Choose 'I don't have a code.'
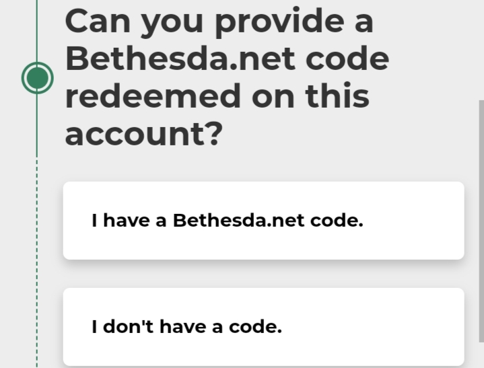This screenshot has height=368, width=484. click(264, 327)
